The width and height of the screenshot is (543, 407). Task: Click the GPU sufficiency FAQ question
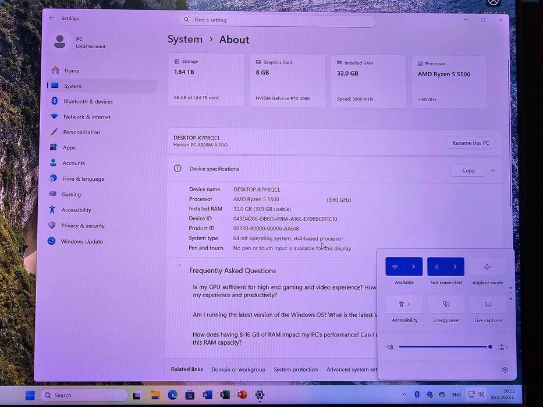tap(284, 291)
